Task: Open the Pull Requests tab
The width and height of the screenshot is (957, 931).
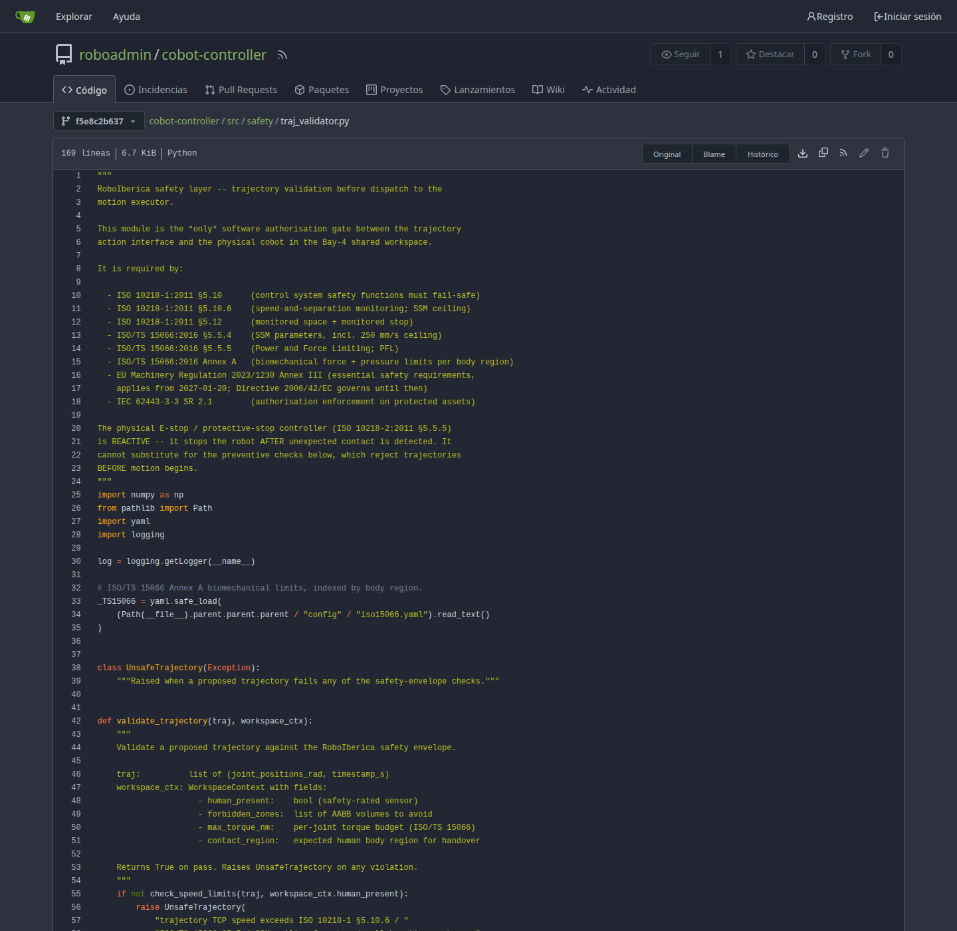Action: click(x=241, y=90)
